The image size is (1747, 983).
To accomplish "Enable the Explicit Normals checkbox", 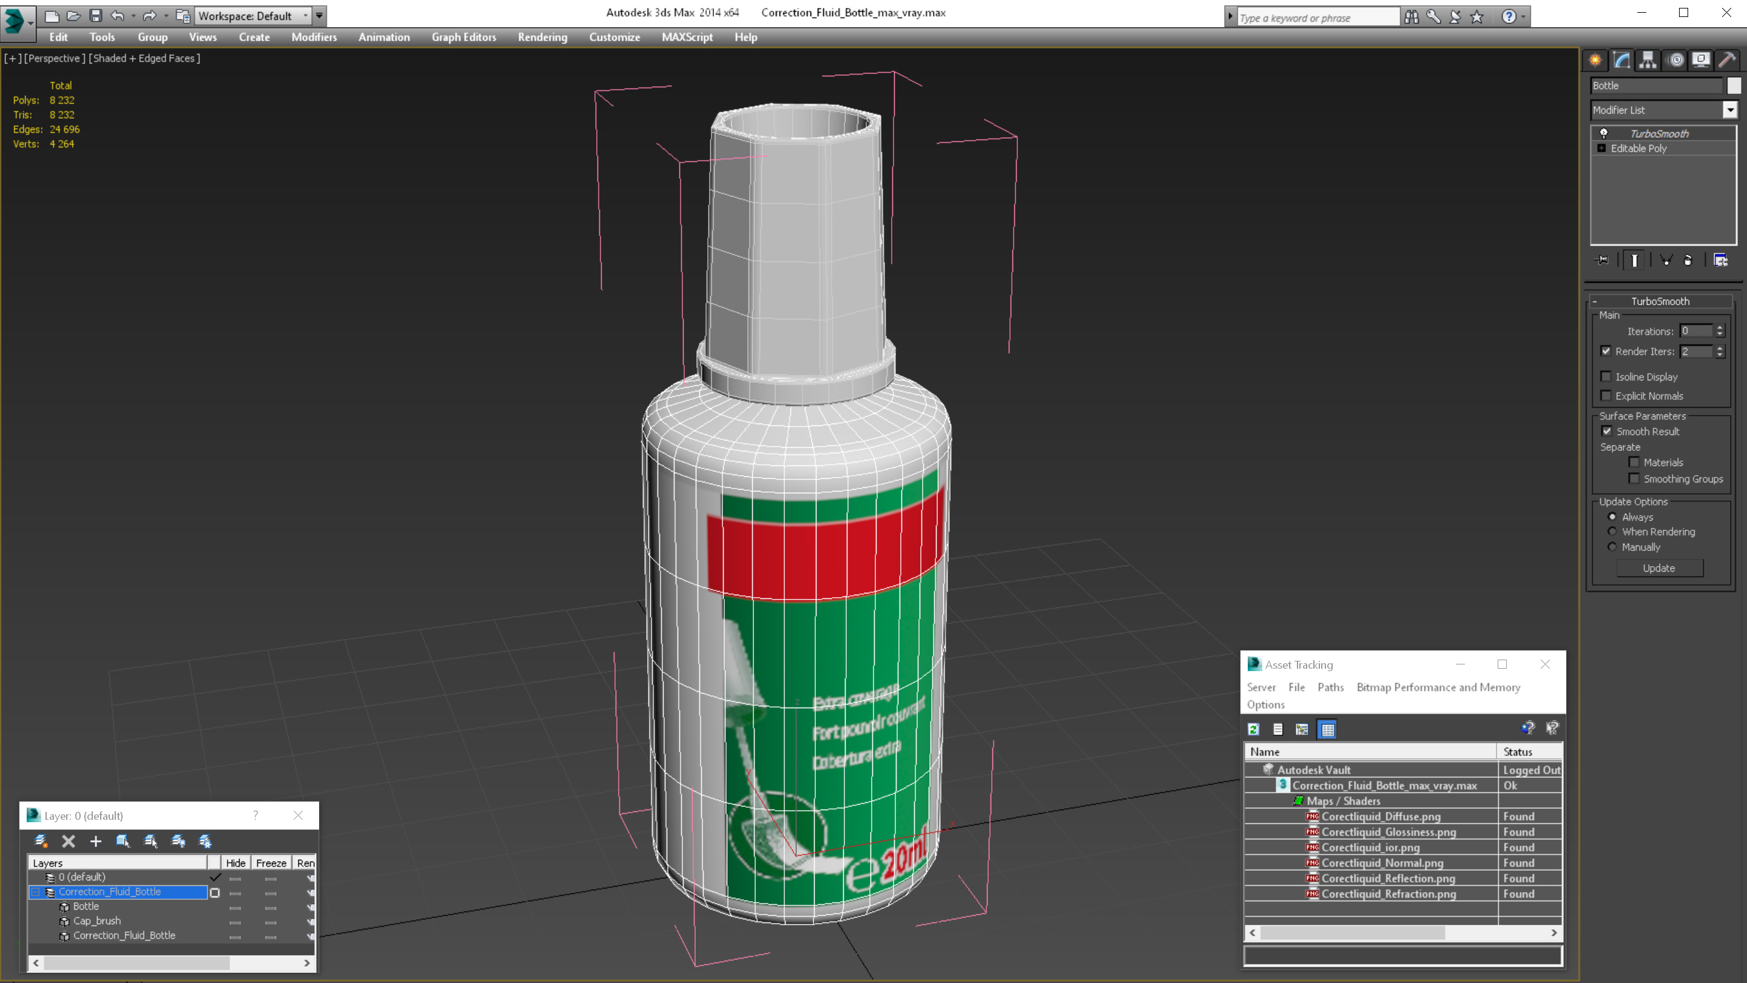I will pyautogui.click(x=1605, y=396).
